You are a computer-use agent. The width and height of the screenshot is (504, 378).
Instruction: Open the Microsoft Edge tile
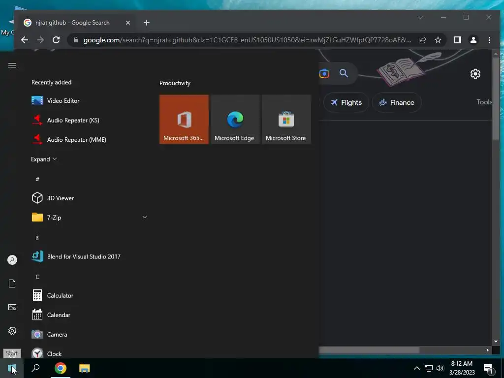235,119
